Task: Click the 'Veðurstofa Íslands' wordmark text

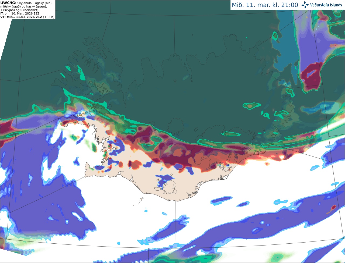Action: click(326, 5)
